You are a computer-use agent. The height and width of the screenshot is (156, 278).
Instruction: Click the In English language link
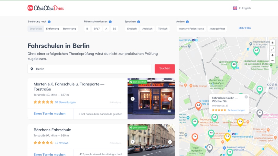[x=245, y=8]
